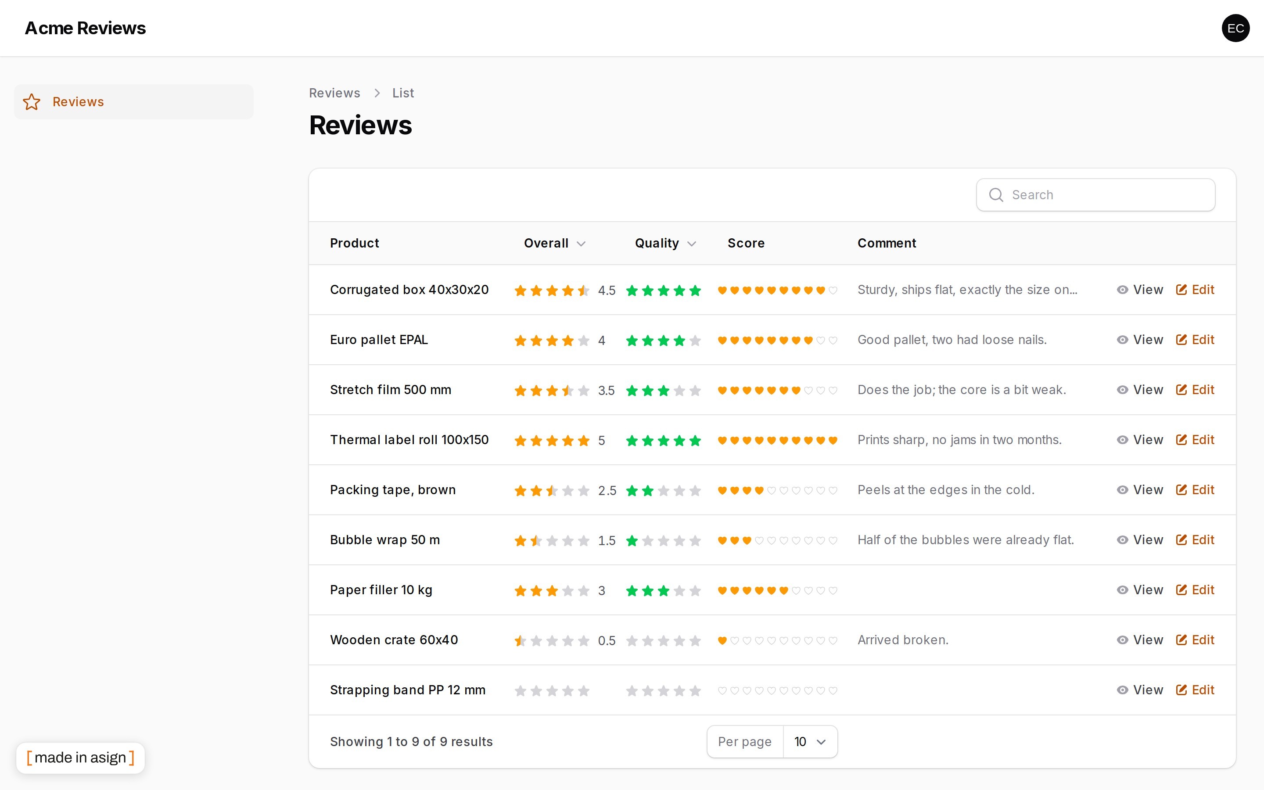The width and height of the screenshot is (1264, 790).
Task: Sort by the Overall column header
Action: [554, 244]
